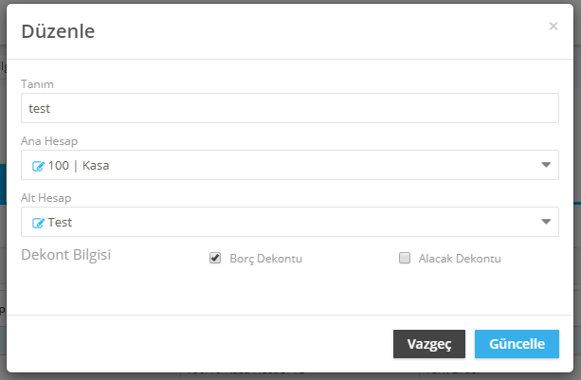Image resolution: width=581 pixels, height=380 pixels.
Task: Click the Borç Dekontu label text
Action: [266, 259]
